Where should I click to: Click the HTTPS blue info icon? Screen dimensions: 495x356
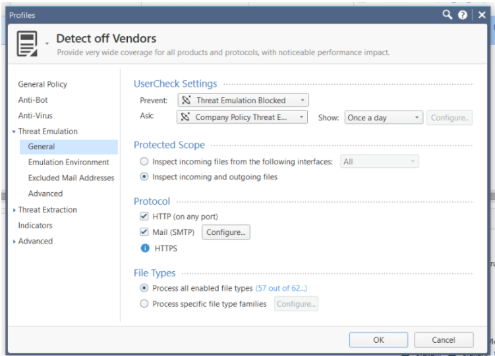[145, 248]
